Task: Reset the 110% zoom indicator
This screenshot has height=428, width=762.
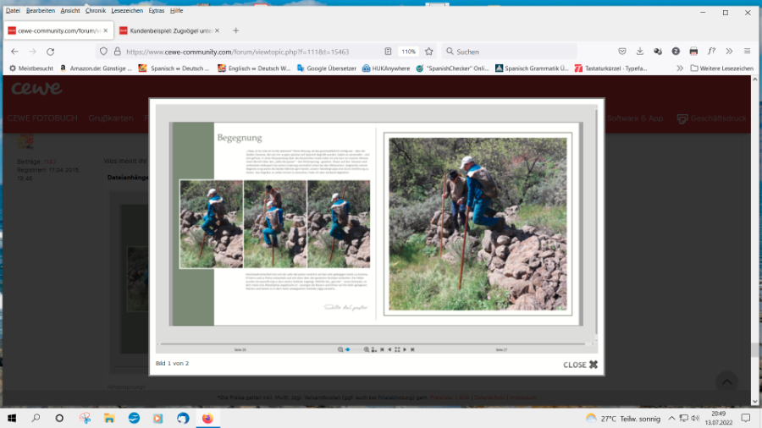Action: [x=408, y=52]
